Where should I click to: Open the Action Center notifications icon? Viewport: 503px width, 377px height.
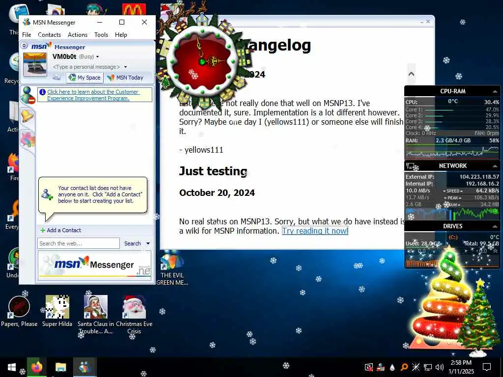coord(487,367)
